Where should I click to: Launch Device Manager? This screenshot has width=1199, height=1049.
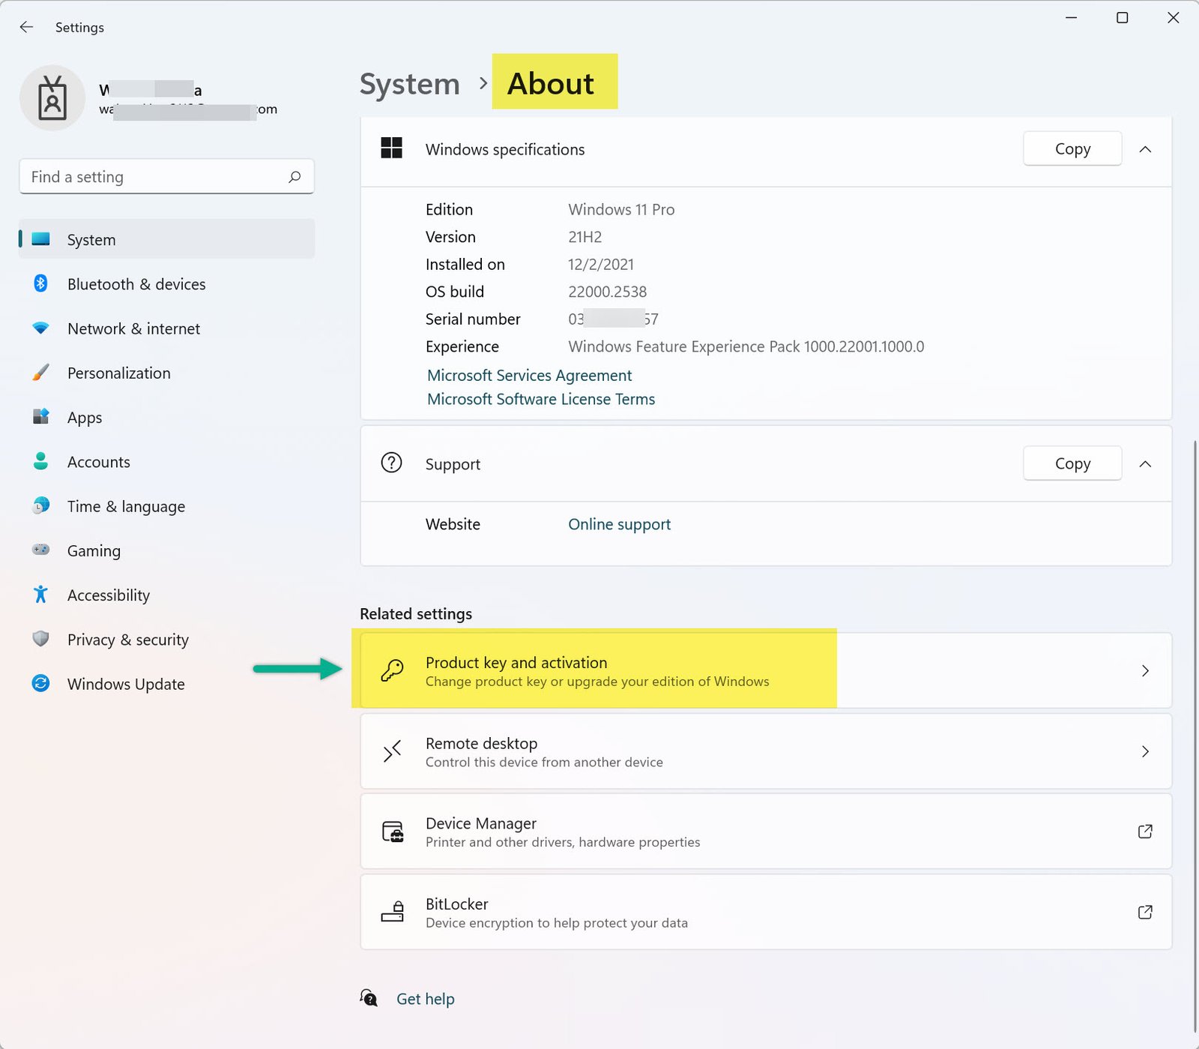click(766, 832)
